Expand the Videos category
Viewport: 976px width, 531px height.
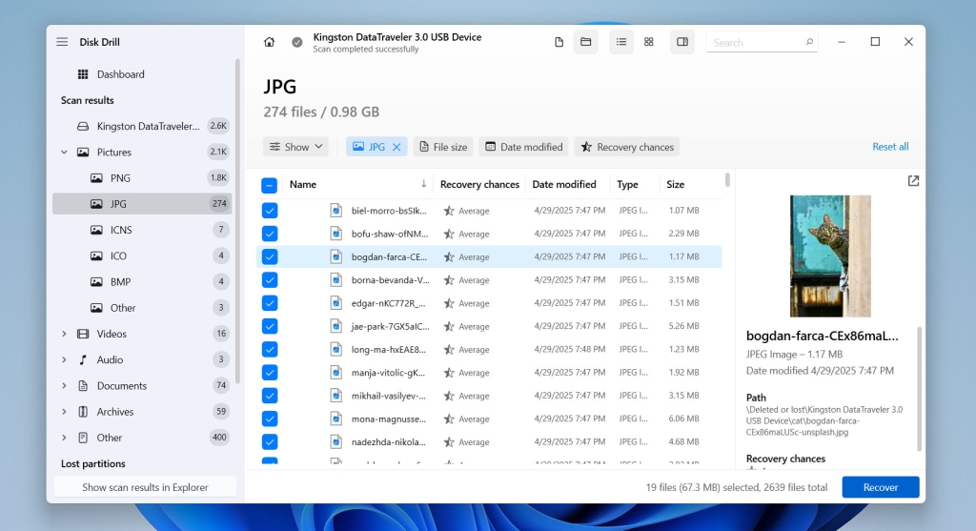[x=64, y=334]
